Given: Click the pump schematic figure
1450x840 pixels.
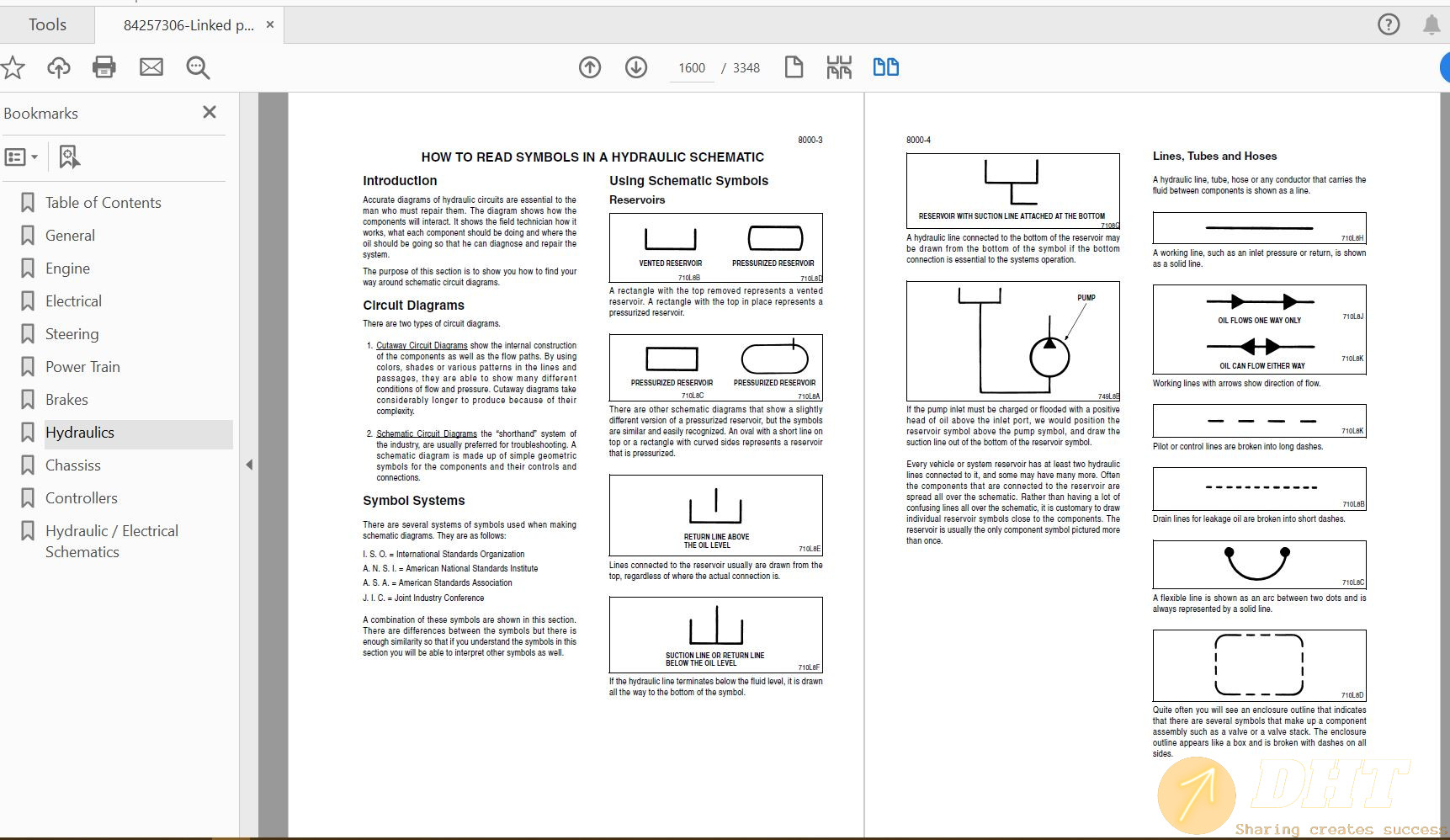Looking at the screenshot, I should click(1013, 341).
